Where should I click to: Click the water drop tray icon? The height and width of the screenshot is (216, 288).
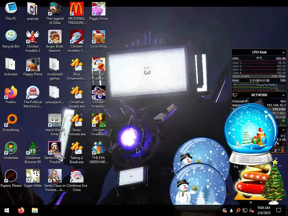231,210
